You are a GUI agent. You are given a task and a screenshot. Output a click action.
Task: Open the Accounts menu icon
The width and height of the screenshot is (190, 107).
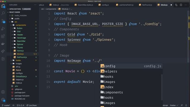point(3,92)
